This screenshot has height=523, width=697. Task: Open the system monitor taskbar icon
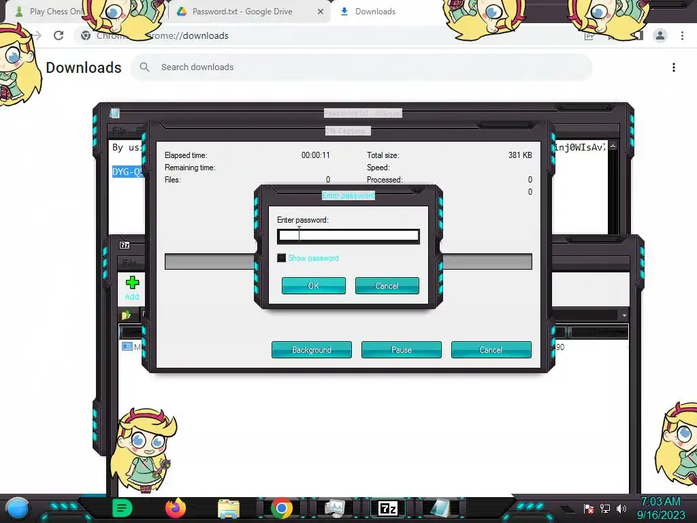click(334, 508)
